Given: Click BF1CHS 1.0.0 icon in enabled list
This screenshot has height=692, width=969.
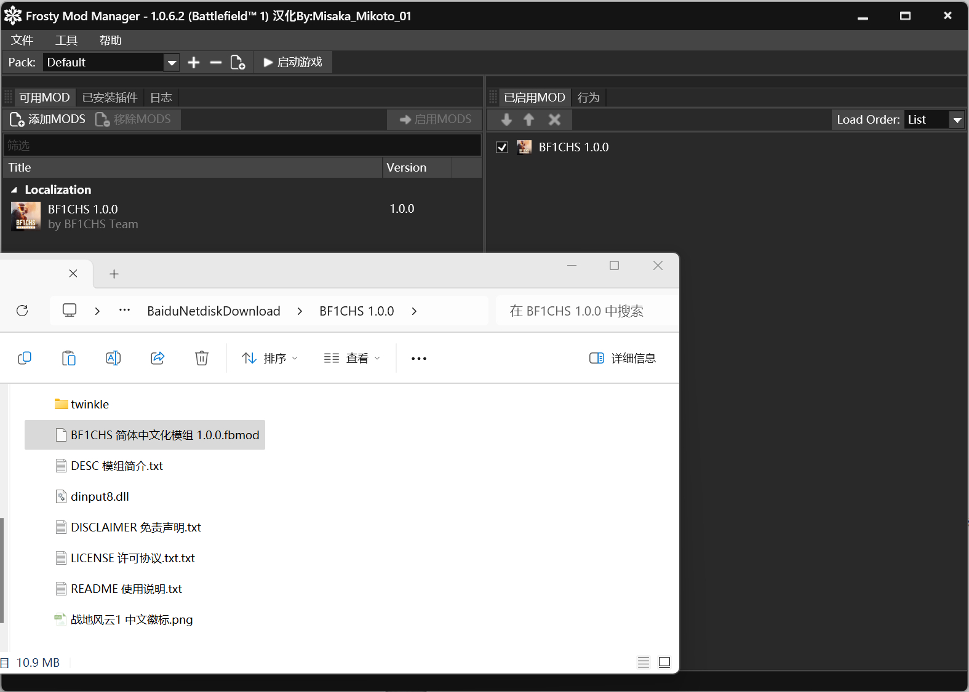Looking at the screenshot, I should [524, 147].
